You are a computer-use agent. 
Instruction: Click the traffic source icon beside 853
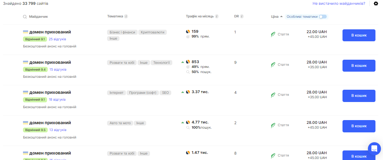pyautogui.click(x=188, y=62)
